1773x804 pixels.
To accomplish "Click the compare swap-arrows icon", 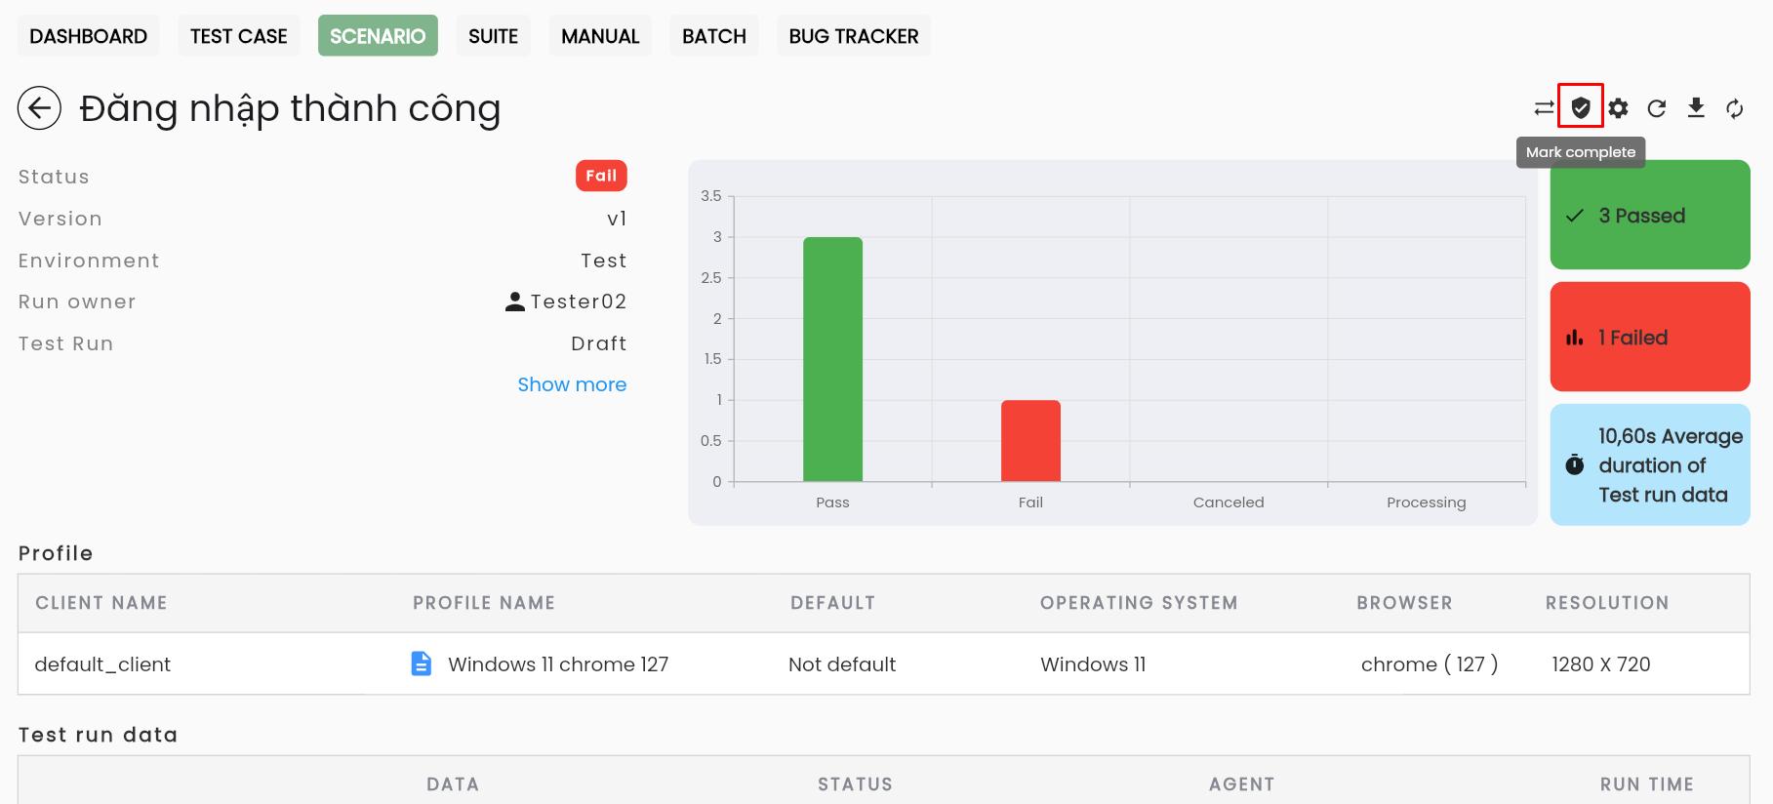I will point(1544,108).
